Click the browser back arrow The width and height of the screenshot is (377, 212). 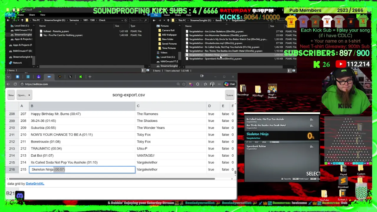tap(8, 84)
